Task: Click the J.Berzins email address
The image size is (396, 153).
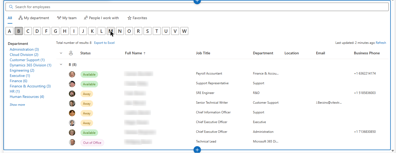Action: tap(329, 103)
